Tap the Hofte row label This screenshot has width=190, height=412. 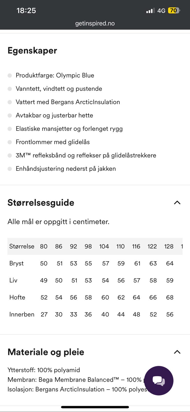(x=17, y=297)
